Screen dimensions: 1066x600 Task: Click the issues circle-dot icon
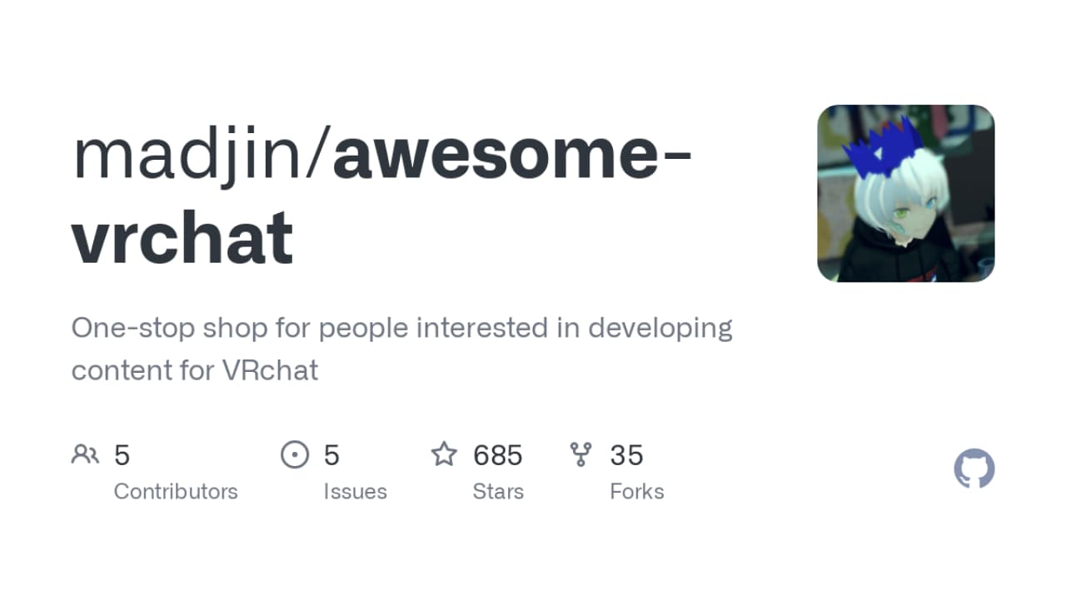pos(295,454)
